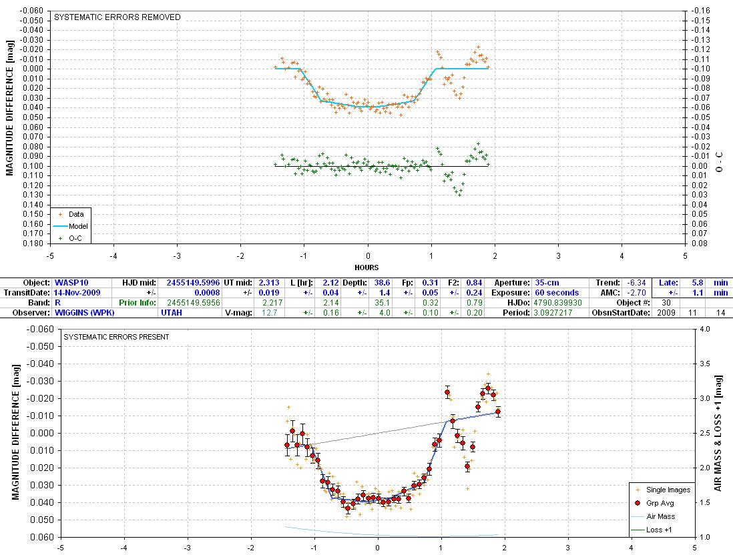Click the ObsnStartDate month value 11

(x=692, y=312)
